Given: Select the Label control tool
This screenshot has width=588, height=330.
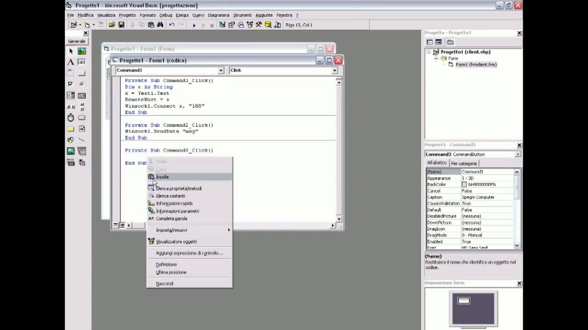Looking at the screenshot, I should tap(71, 62).
